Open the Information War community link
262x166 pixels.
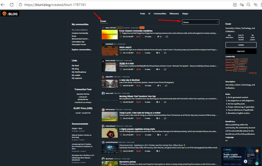click(x=78, y=42)
